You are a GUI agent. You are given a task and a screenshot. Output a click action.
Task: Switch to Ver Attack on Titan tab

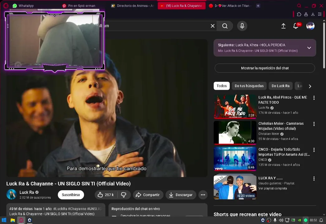tap(231, 6)
